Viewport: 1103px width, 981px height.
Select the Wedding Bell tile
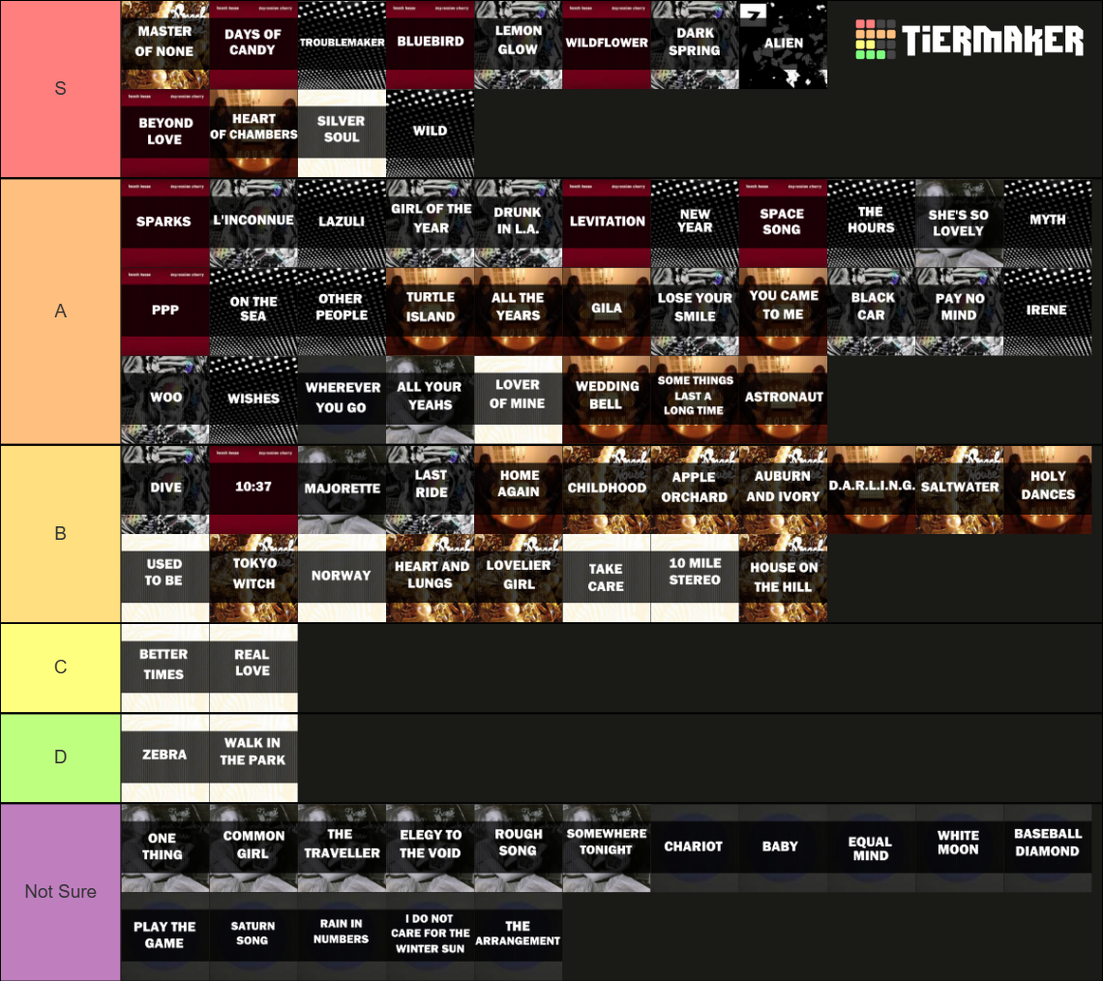tap(607, 400)
